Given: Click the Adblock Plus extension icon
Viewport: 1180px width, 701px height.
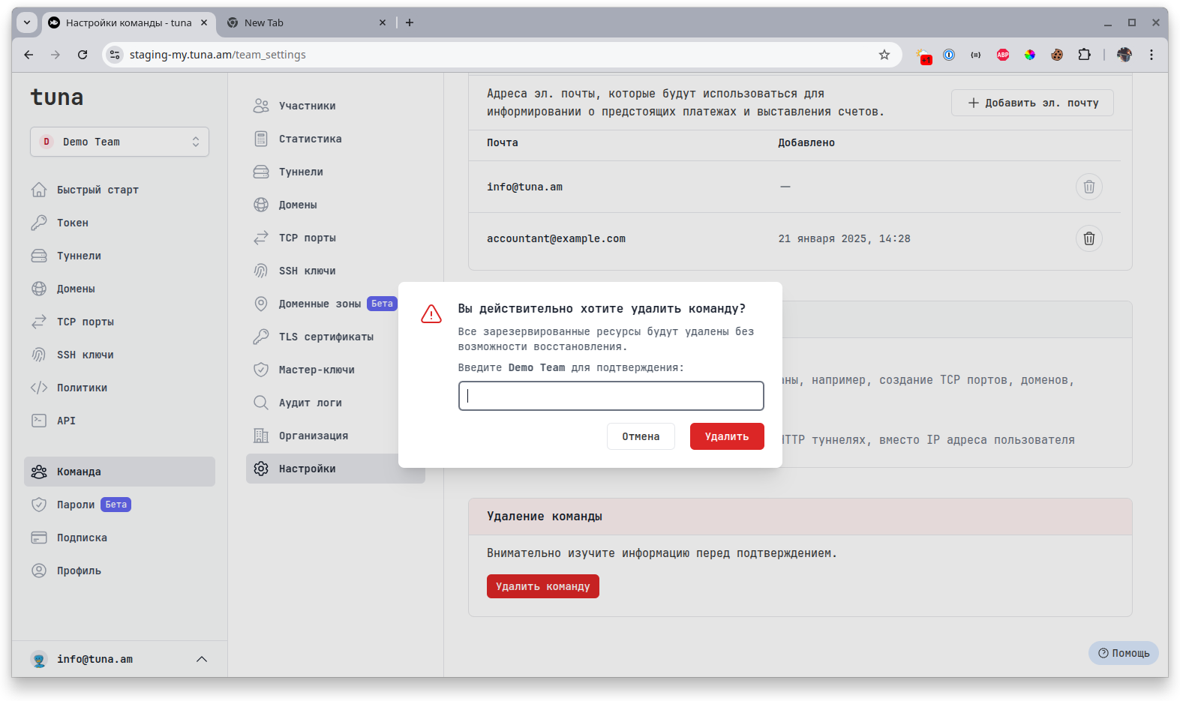Looking at the screenshot, I should pos(1003,55).
